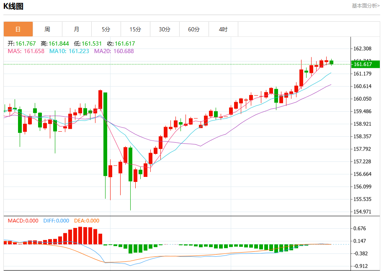Open the 4时 interval tab
Screen dimensions: 384x271
coord(223,29)
